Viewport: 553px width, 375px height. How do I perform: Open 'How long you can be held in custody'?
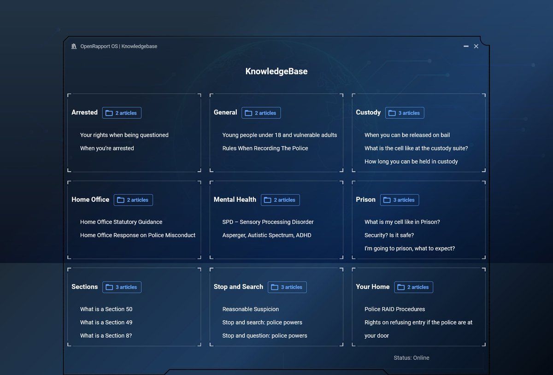coord(411,162)
